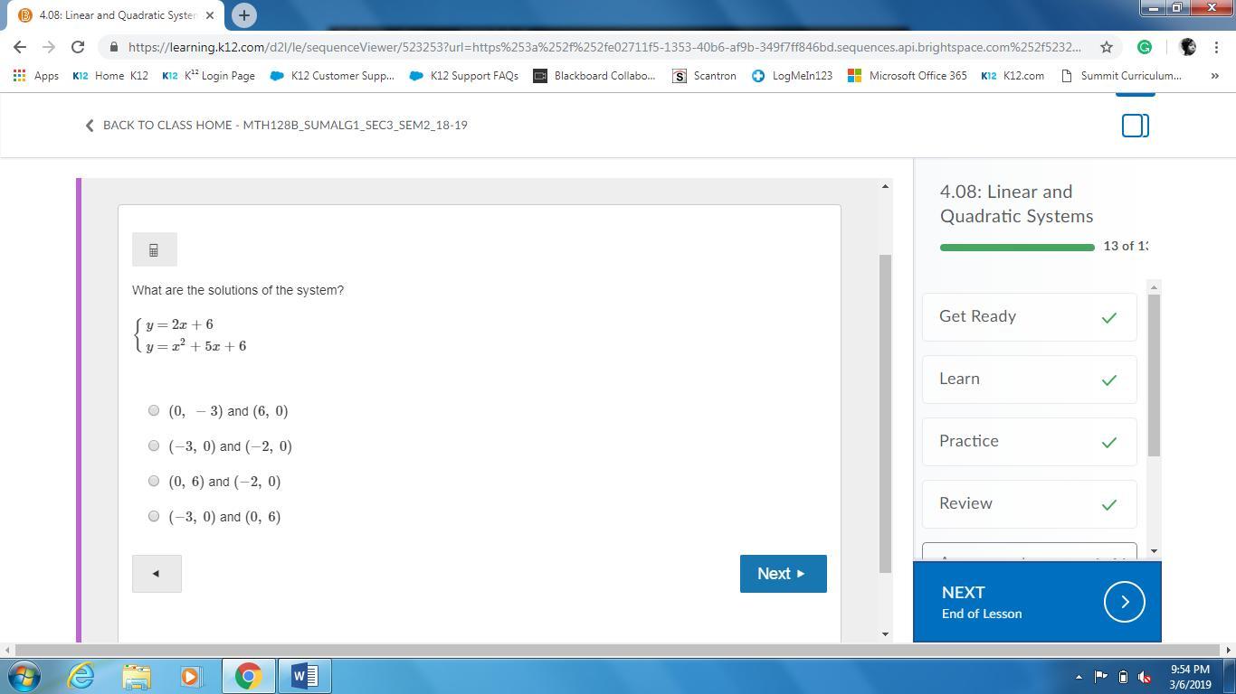Click the page horizontal scrollbar
Screen dimensions: 1236x694
618,650
